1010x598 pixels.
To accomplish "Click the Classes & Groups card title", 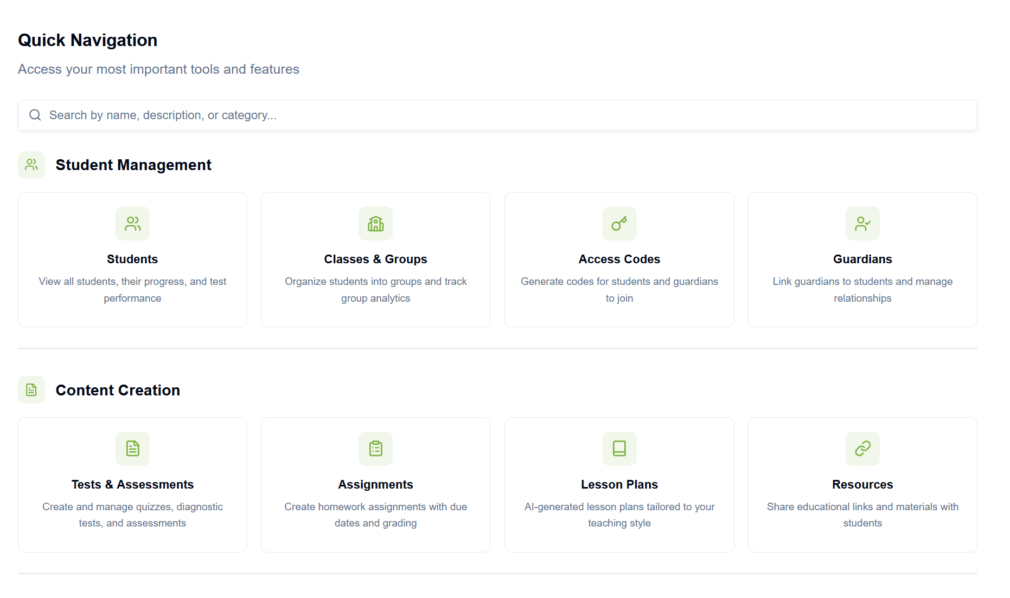I will tap(375, 259).
